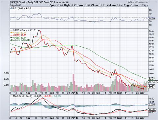Click the Mar label on price chart axis
The width and height of the screenshot is (158, 120).
[x=119, y=93]
